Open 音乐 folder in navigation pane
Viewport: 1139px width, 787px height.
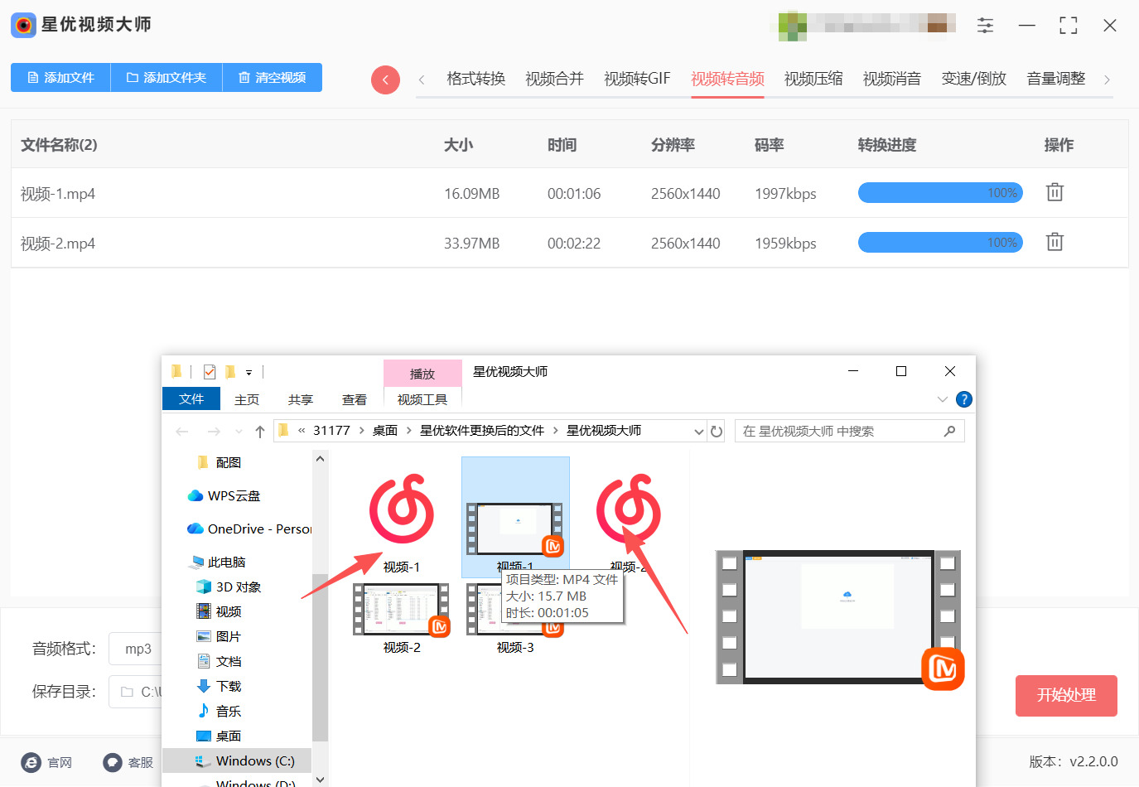219,712
